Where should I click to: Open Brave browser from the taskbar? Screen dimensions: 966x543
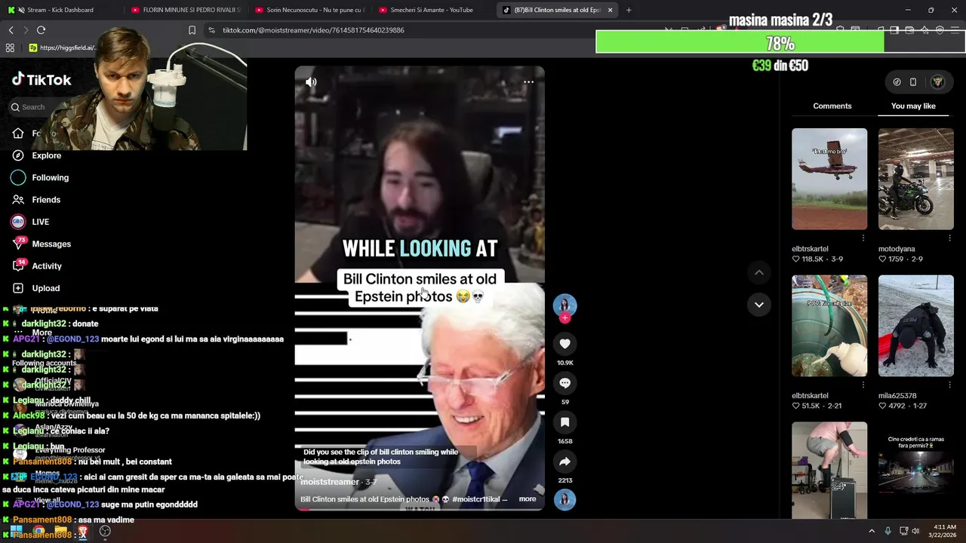[x=82, y=531]
